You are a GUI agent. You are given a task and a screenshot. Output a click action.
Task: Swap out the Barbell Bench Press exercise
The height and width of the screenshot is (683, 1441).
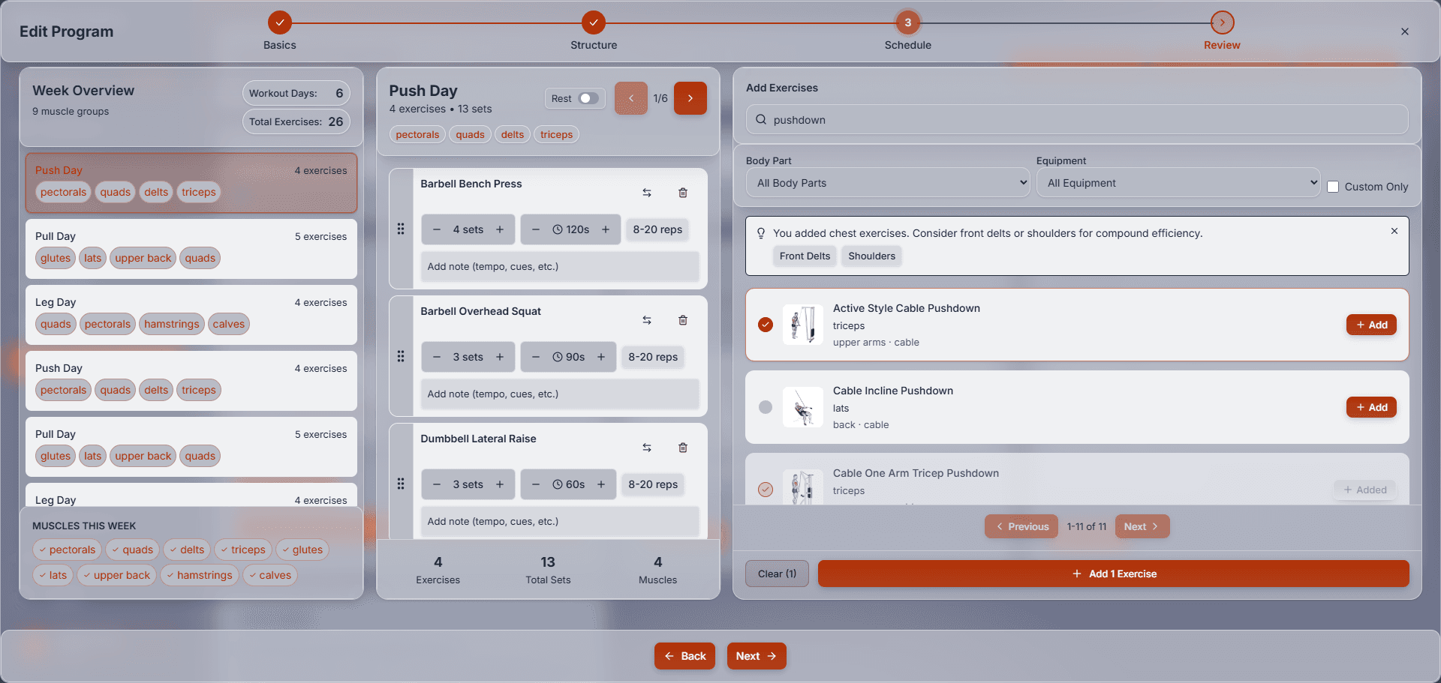(x=647, y=193)
